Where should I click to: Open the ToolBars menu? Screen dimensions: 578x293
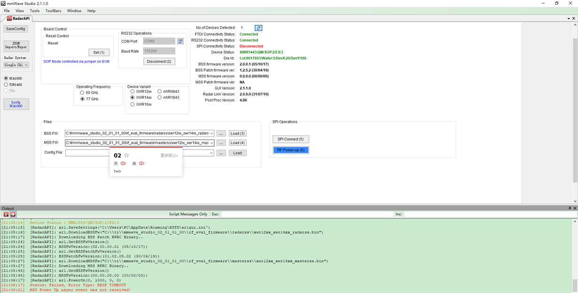click(x=54, y=11)
